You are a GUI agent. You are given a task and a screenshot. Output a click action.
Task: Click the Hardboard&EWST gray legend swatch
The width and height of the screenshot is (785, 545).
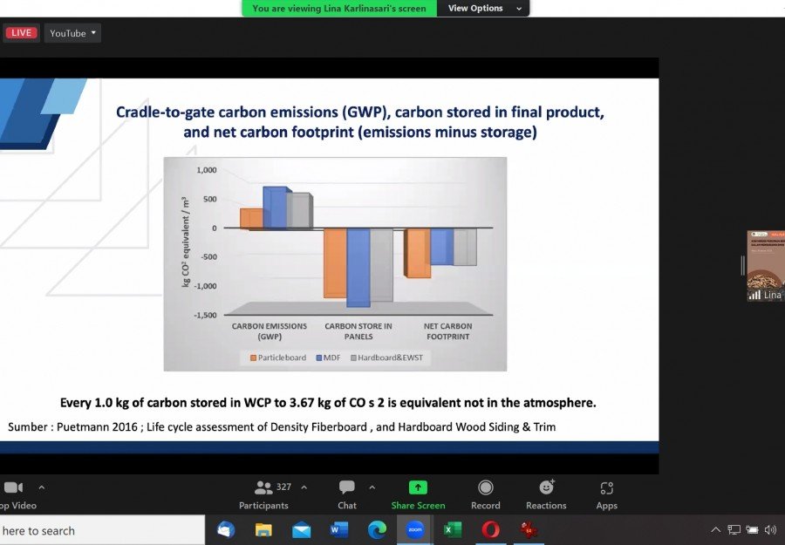point(353,358)
